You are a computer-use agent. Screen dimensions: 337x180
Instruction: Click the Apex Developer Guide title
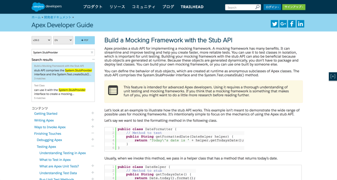tap(62, 25)
